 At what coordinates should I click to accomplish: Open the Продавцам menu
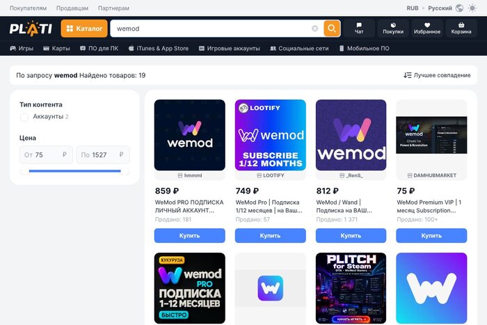pos(72,8)
